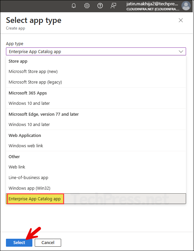Choose Windows app (Win32) option
The width and height of the screenshot is (194, 251).
tap(96, 188)
